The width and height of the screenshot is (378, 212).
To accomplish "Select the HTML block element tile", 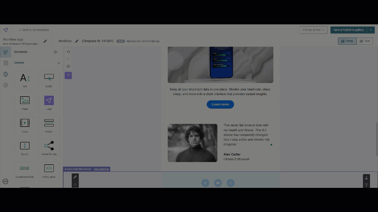I will 49,171.
